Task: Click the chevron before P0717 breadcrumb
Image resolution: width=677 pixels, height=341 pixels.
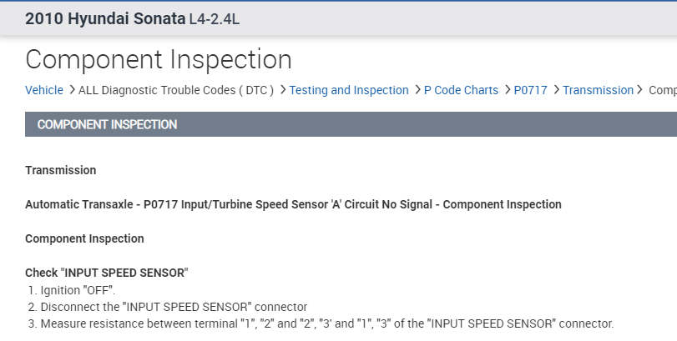Action: tap(508, 89)
